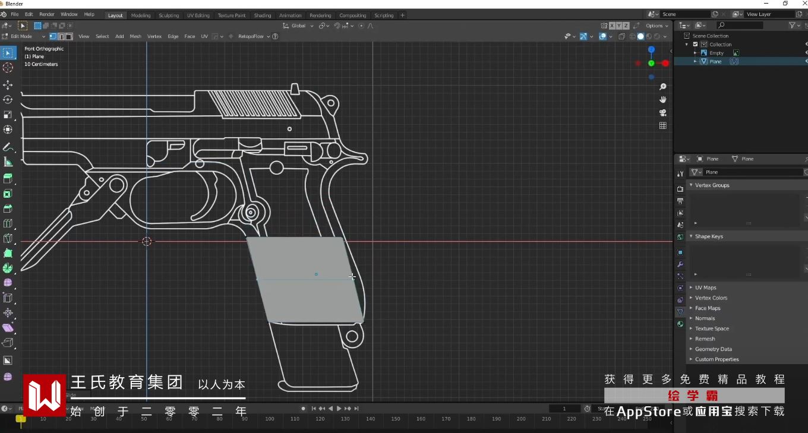Open the Object Data properties tab
Screen dimensions: 808x433
(x=680, y=312)
